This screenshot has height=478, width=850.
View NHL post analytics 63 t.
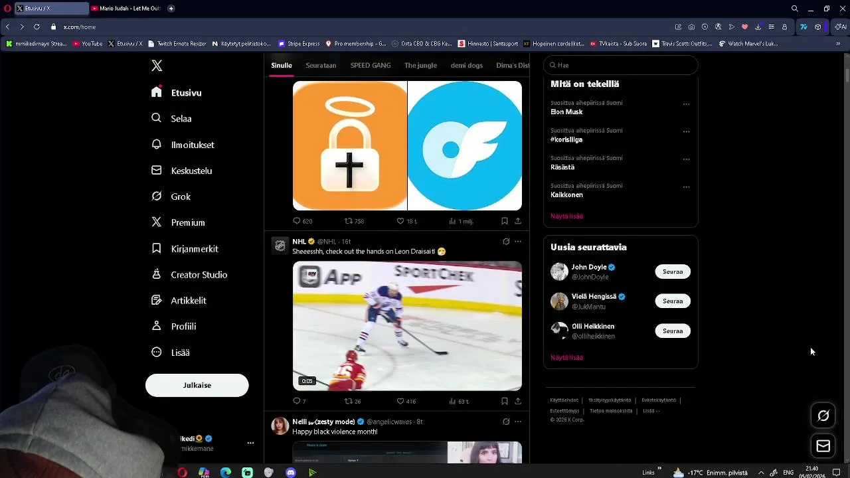(459, 401)
